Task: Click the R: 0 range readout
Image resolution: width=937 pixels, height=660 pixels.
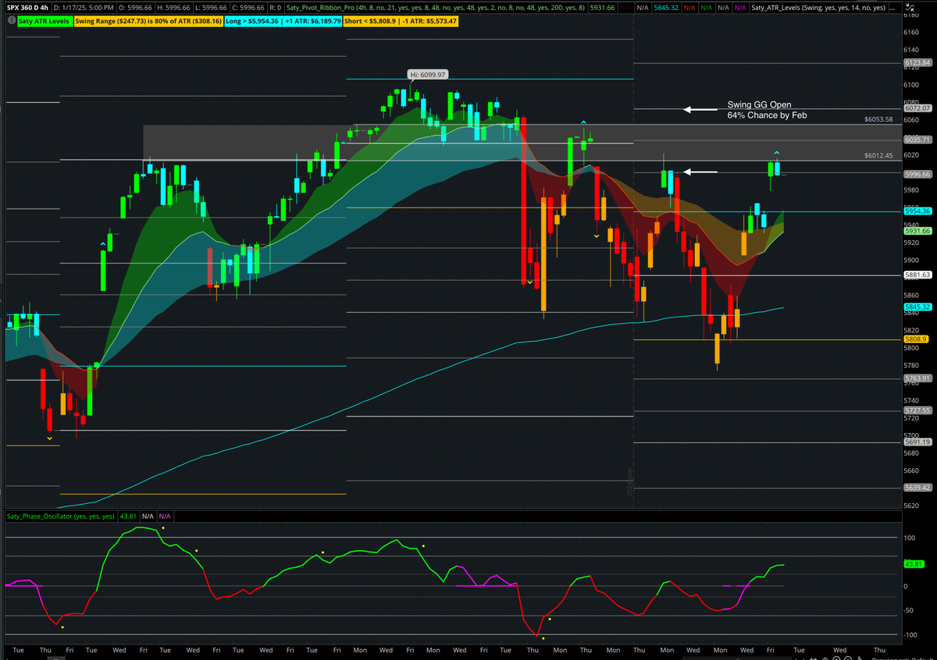Action: coord(274,7)
